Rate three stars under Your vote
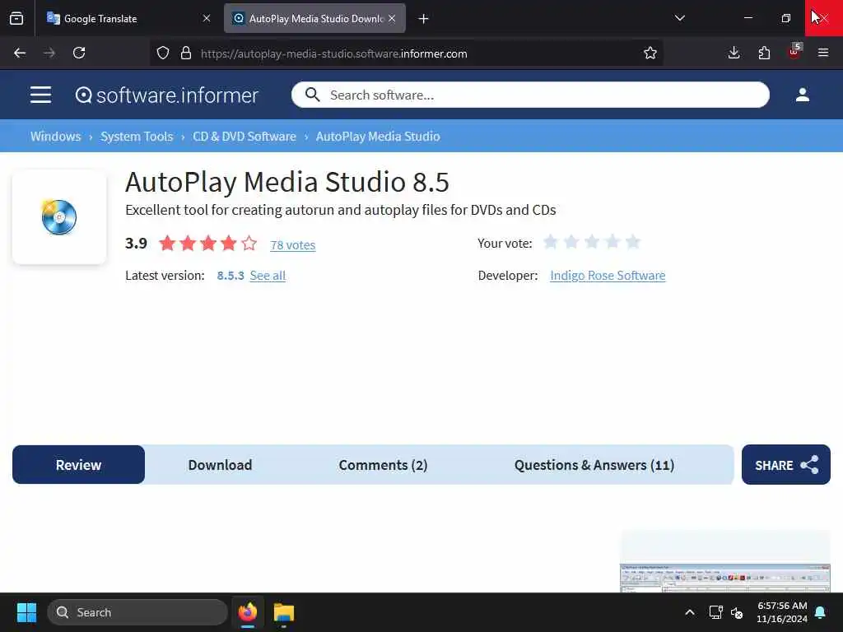The width and height of the screenshot is (843, 632). pos(592,242)
